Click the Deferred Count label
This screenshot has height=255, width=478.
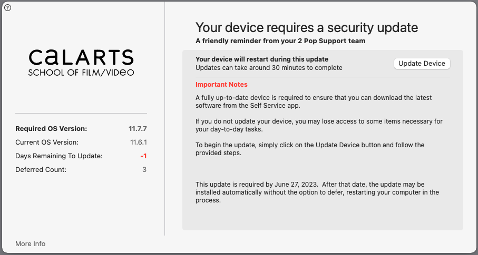(41, 170)
